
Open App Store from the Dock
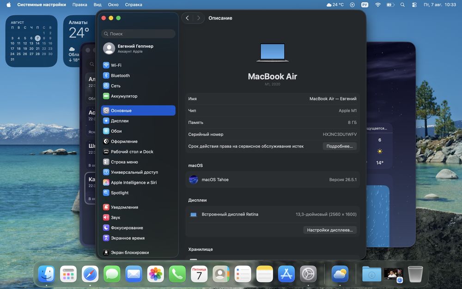(286, 274)
